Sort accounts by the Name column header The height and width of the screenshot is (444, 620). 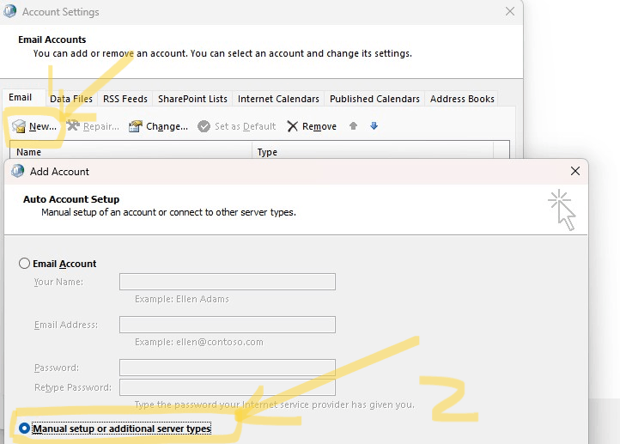(x=131, y=152)
